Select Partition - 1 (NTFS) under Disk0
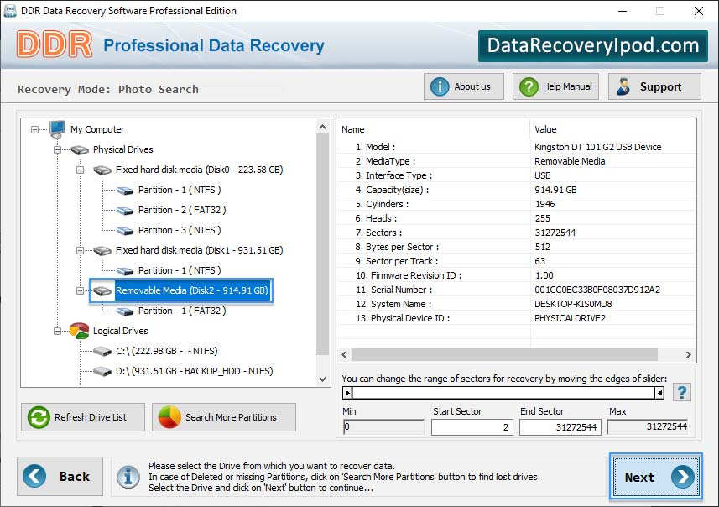The image size is (719, 507). pos(180,190)
